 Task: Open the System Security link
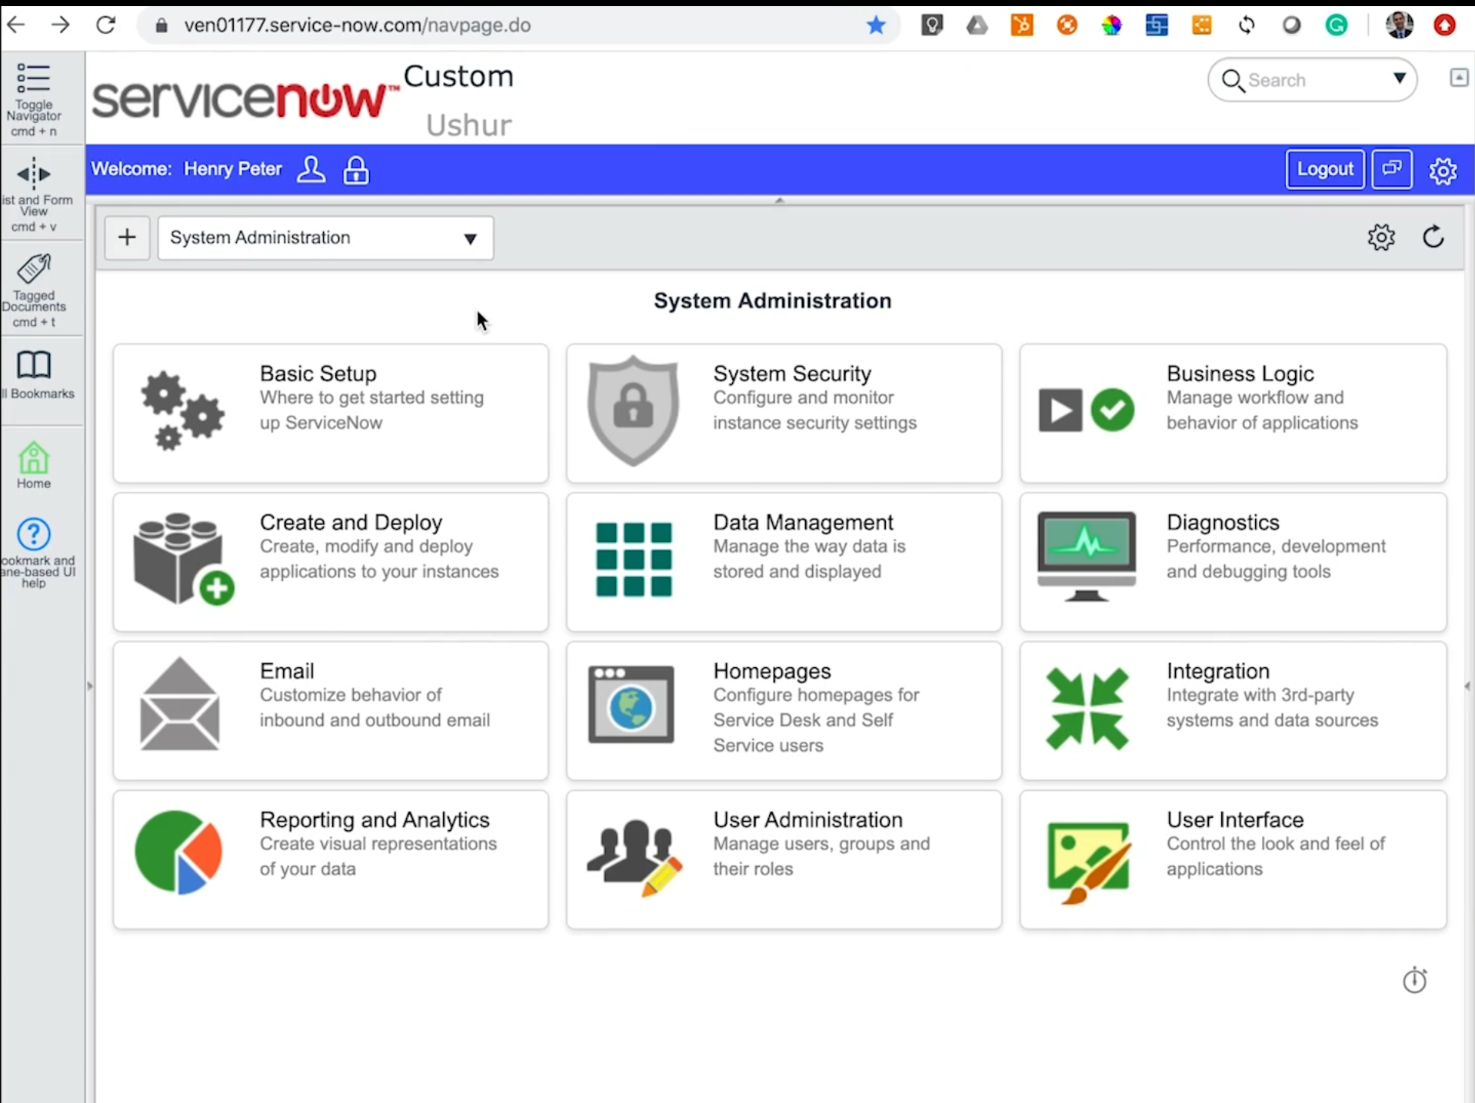792,374
